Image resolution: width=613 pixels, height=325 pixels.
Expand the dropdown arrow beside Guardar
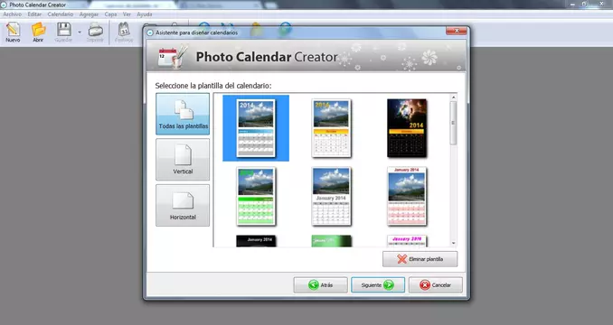pyautogui.click(x=80, y=32)
